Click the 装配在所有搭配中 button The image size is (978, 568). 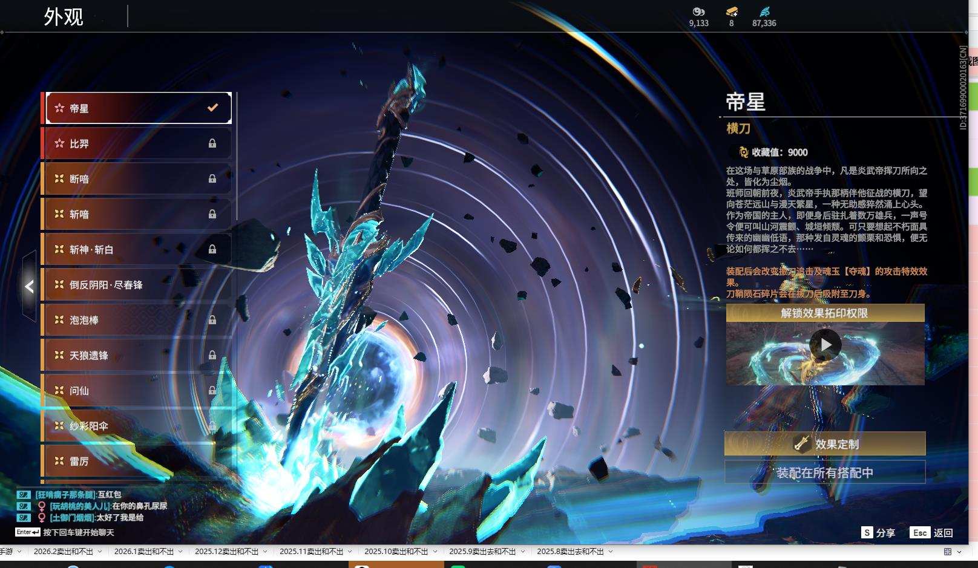point(824,472)
